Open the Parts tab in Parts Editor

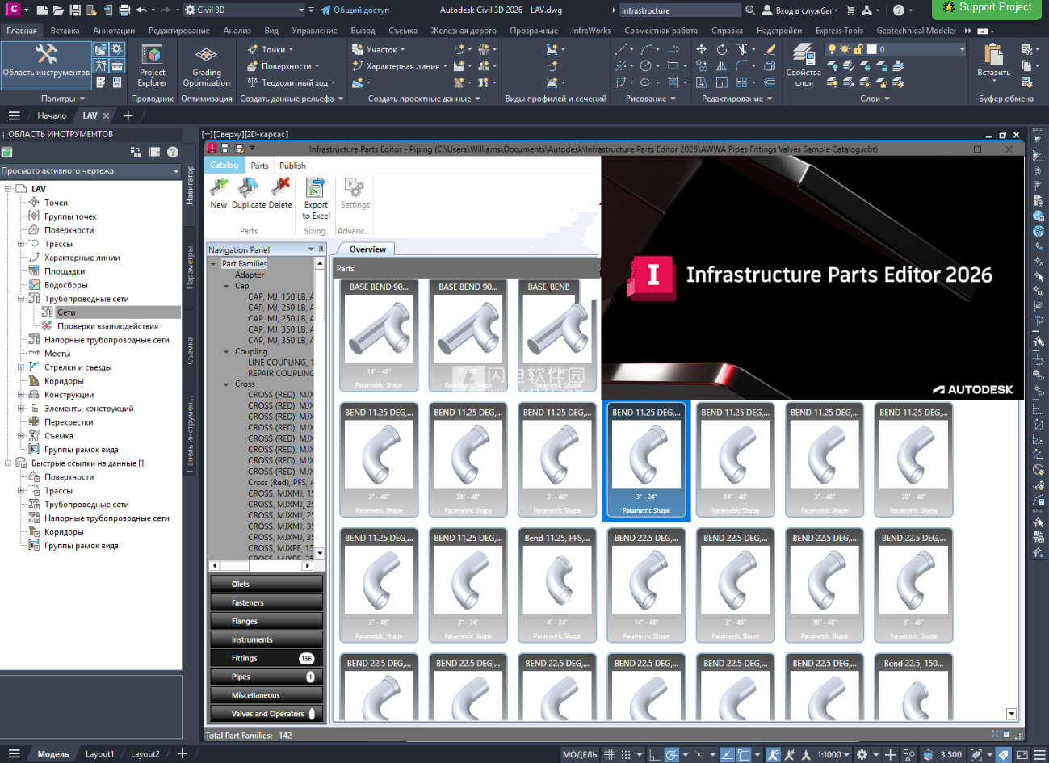(x=259, y=166)
